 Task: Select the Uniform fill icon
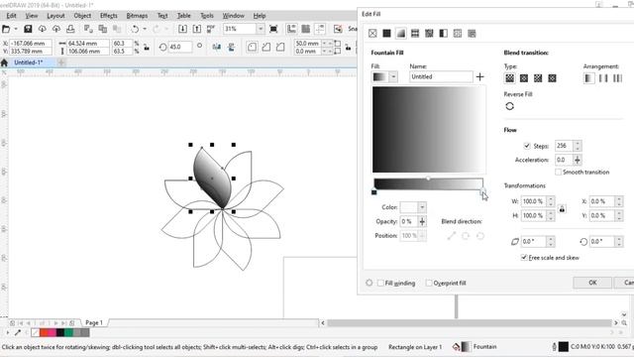click(386, 33)
